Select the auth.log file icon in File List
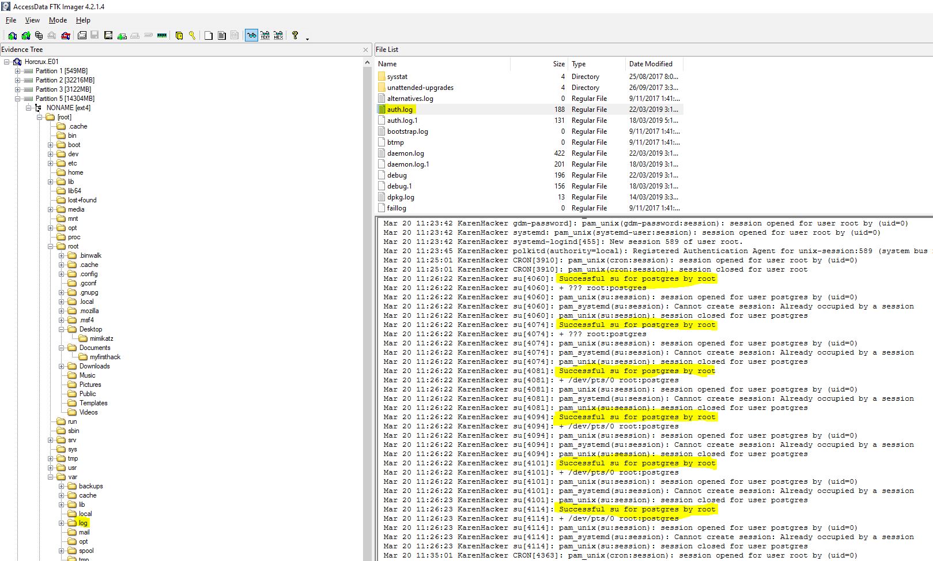Image resolution: width=933 pixels, height=561 pixels. (381, 110)
